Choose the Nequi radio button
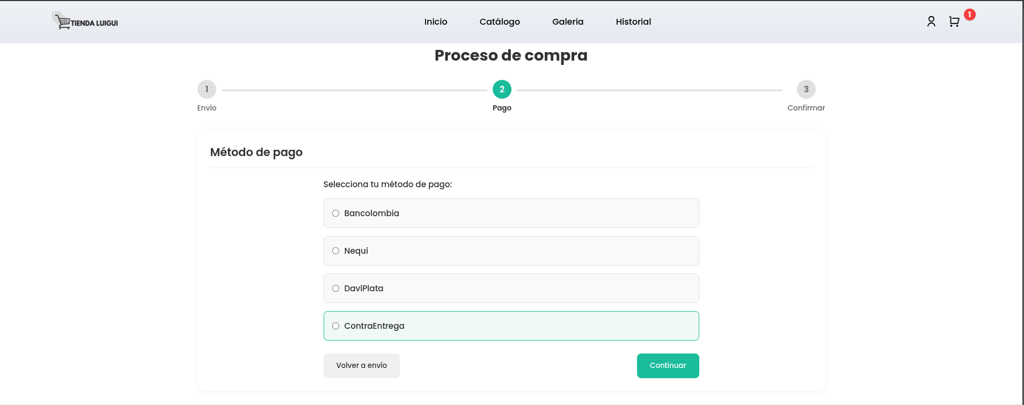 [336, 251]
